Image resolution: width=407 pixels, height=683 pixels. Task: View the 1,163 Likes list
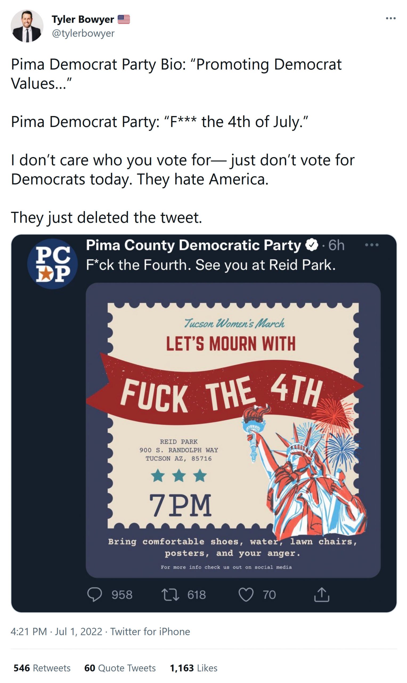coord(194,668)
